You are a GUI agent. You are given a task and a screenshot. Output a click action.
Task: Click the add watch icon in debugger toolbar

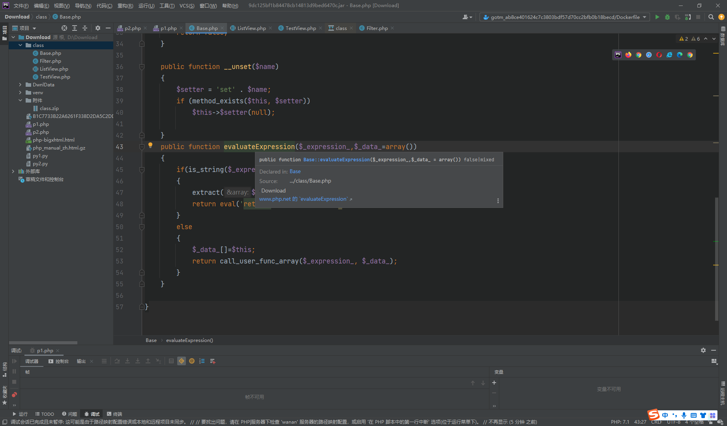pyautogui.click(x=213, y=361)
